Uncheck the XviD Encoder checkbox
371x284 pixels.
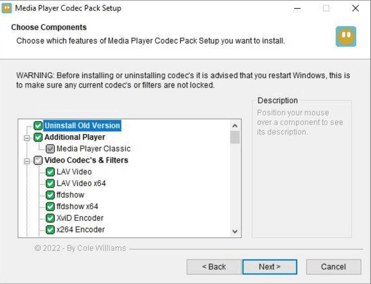pos(50,218)
